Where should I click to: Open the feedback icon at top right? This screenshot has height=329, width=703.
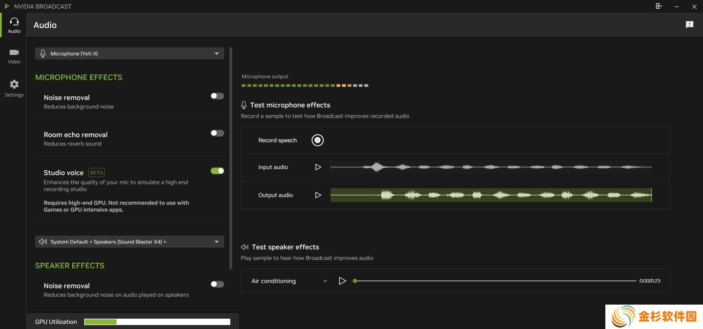click(689, 25)
